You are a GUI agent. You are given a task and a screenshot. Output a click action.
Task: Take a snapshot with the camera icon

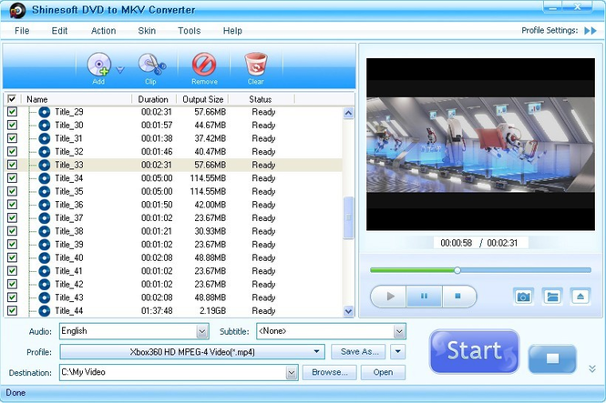coord(523,297)
